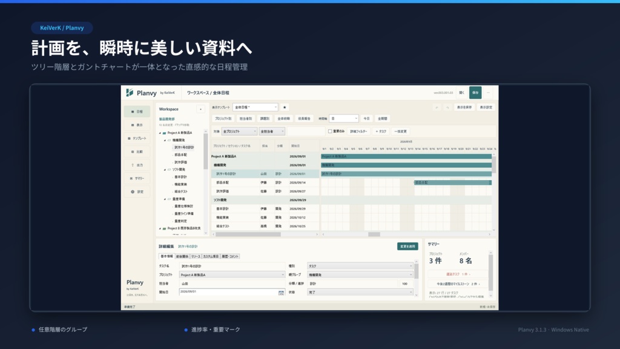
Task: Open the 出力 export sidebar item
Action: coord(137,165)
